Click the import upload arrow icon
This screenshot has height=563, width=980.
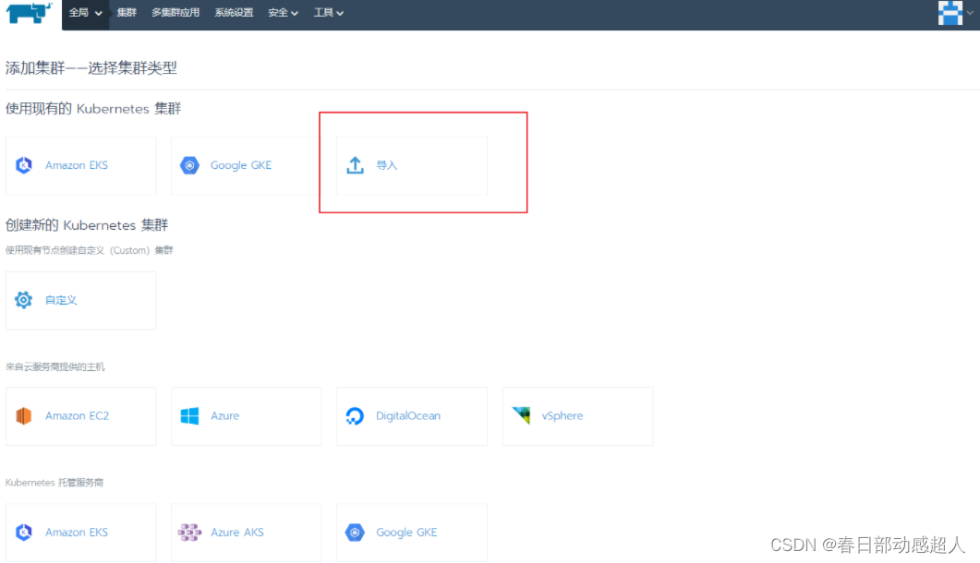[x=355, y=165]
